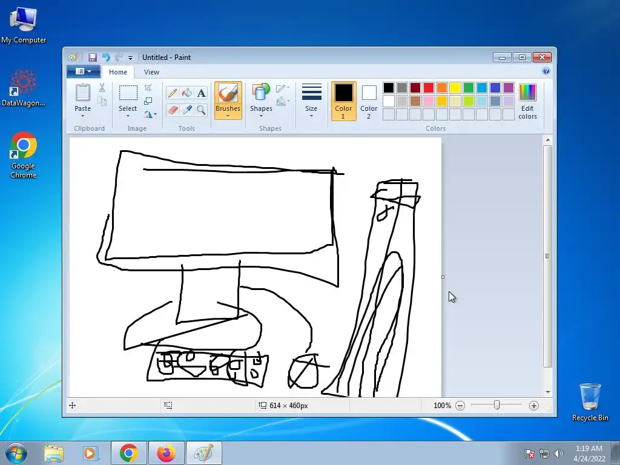Image resolution: width=620 pixels, height=465 pixels.
Task: Click Windows Media Player on taskbar
Action: click(91, 453)
